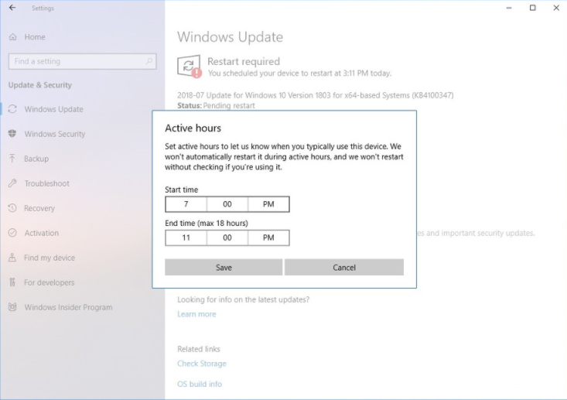Click the Home icon in sidebar
567x400 pixels.
(12, 37)
